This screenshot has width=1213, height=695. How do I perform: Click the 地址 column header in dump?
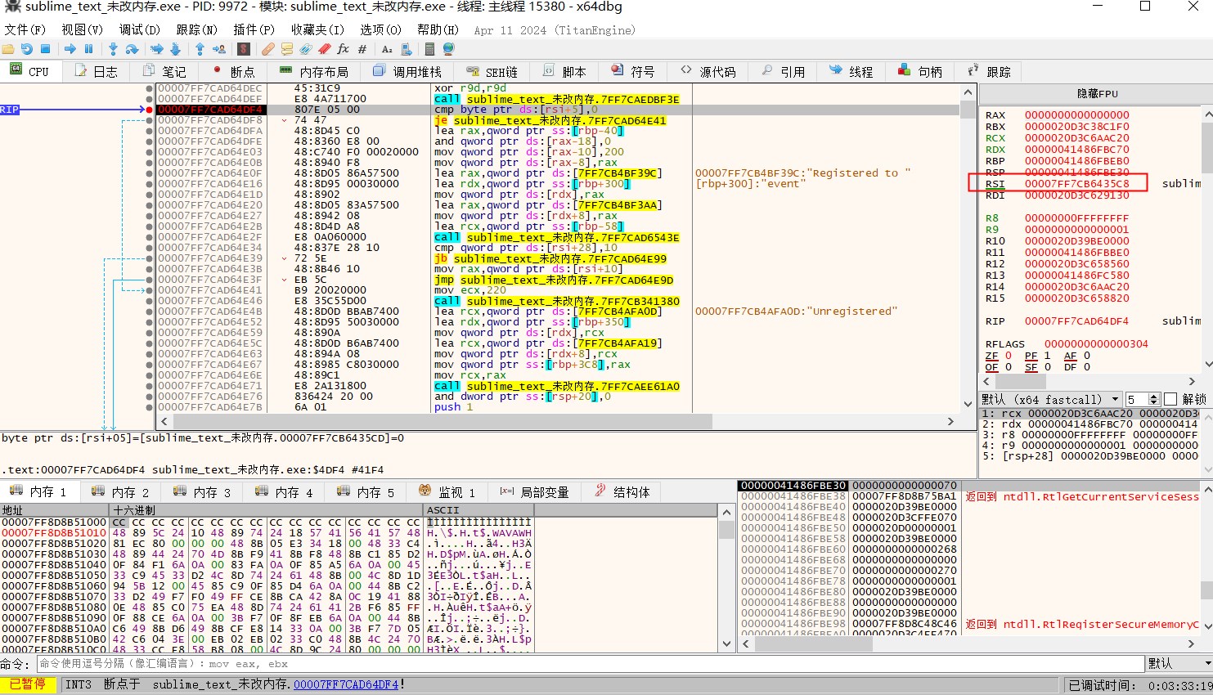pyautogui.click(x=56, y=510)
